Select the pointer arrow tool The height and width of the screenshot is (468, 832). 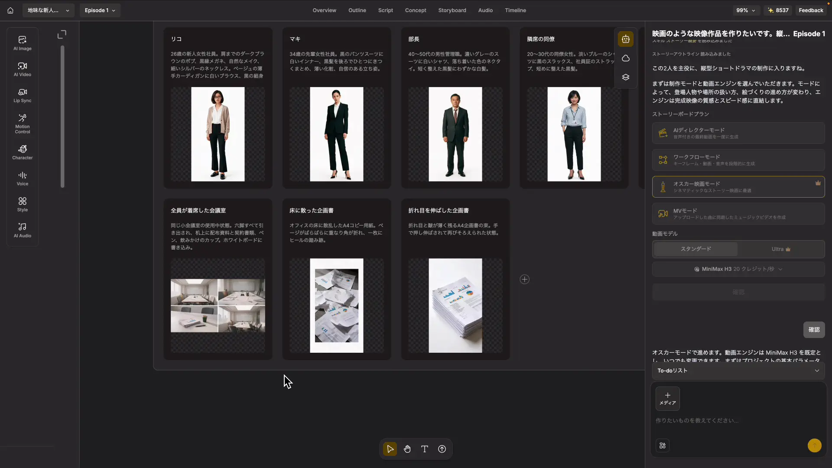pos(390,449)
